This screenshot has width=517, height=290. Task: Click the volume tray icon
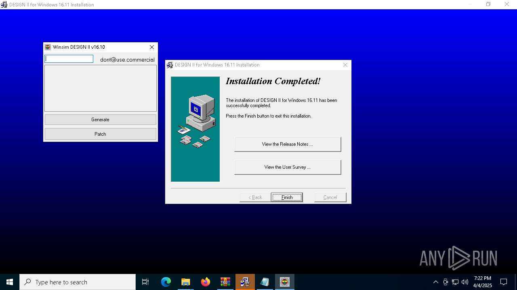465,282
